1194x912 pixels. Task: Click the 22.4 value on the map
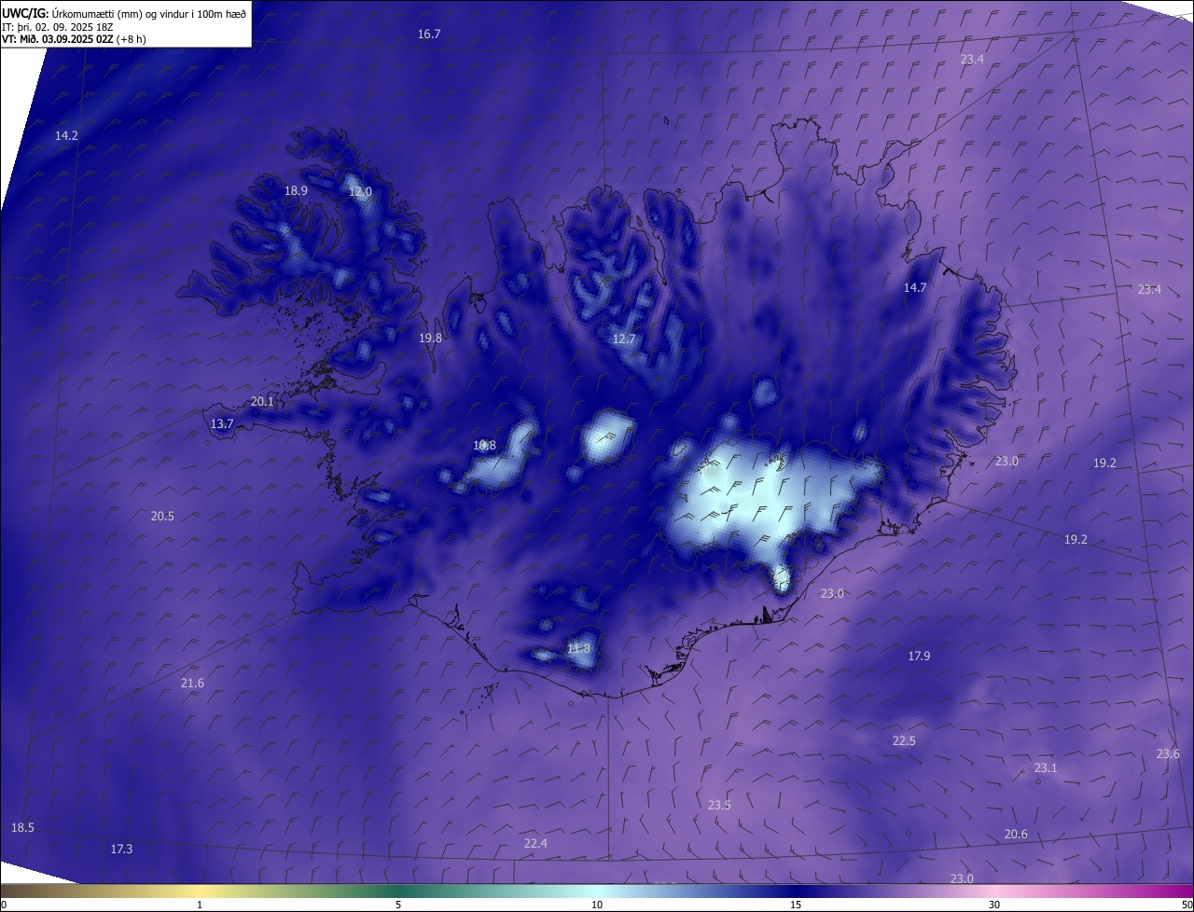(x=535, y=843)
